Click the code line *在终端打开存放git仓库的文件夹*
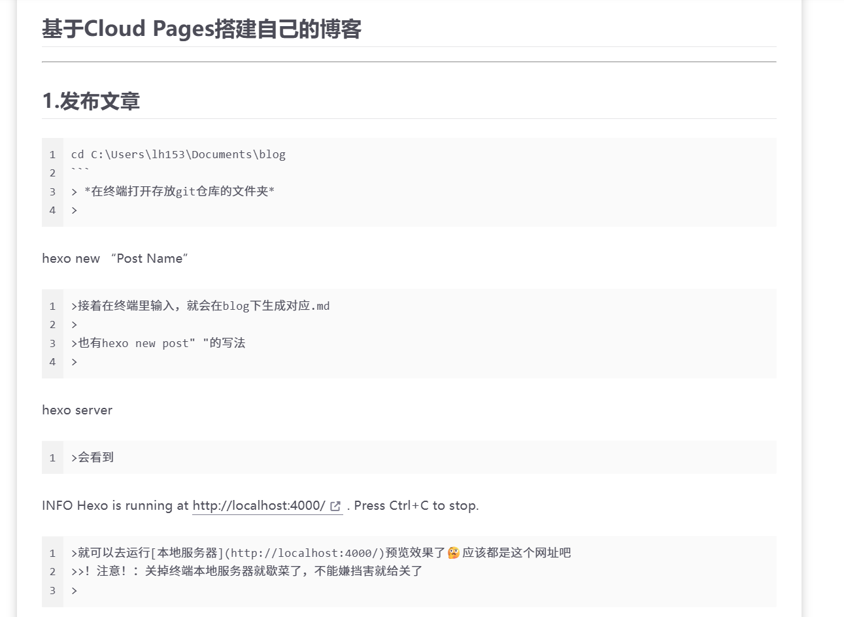The width and height of the screenshot is (844, 617). coord(173,192)
